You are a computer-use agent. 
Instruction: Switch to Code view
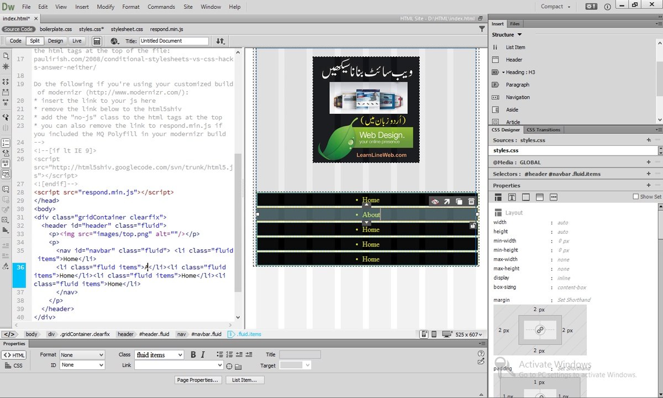[15, 41]
